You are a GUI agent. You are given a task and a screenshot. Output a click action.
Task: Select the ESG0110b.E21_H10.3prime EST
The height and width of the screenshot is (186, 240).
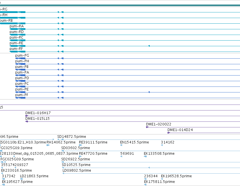tap(23, 142)
